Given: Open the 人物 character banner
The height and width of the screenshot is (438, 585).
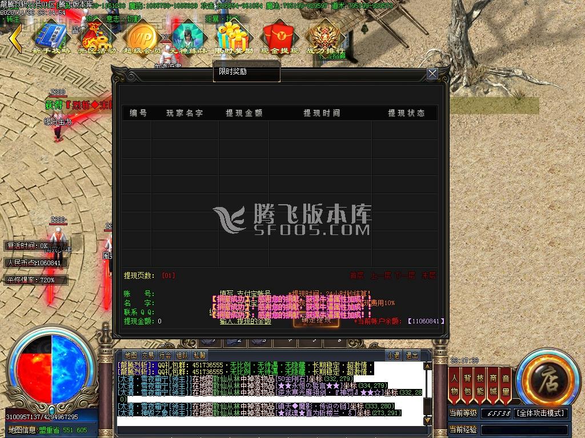Looking at the screenshot, I should pos(454,385).
